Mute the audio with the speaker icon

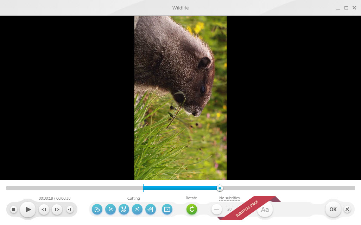tap(70, 210)
